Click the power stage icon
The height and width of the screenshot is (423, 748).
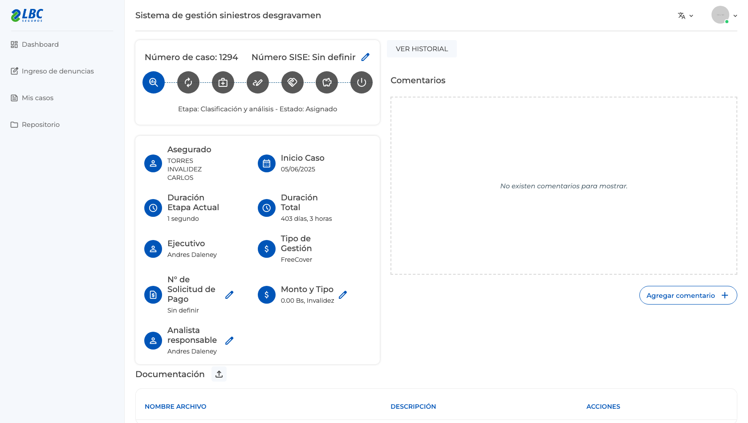362,82
